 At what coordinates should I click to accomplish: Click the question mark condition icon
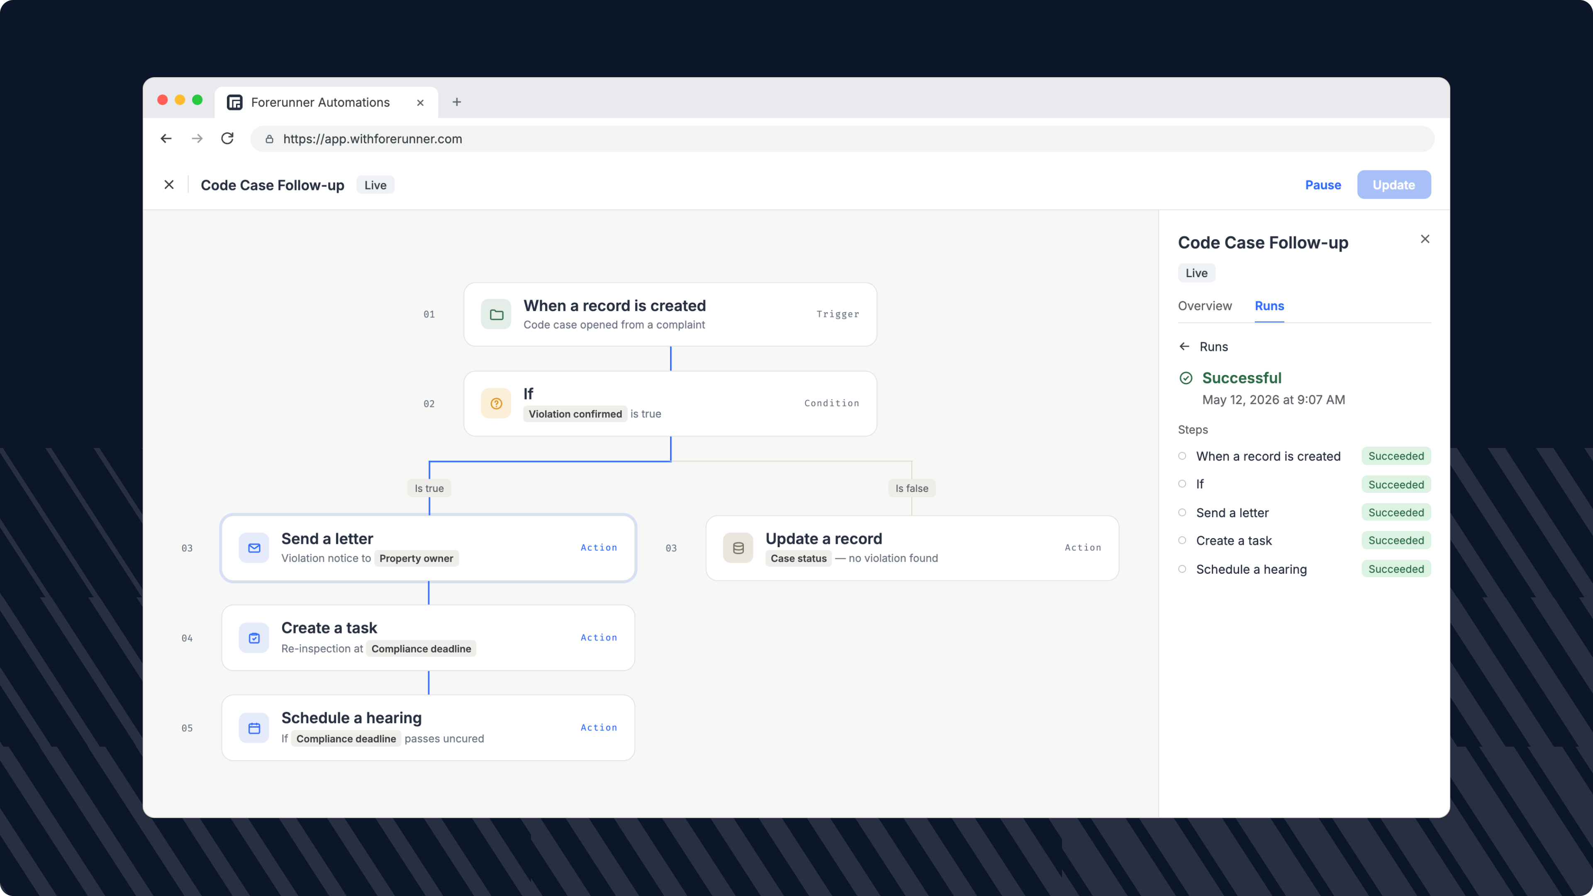(x=496, y=404)
